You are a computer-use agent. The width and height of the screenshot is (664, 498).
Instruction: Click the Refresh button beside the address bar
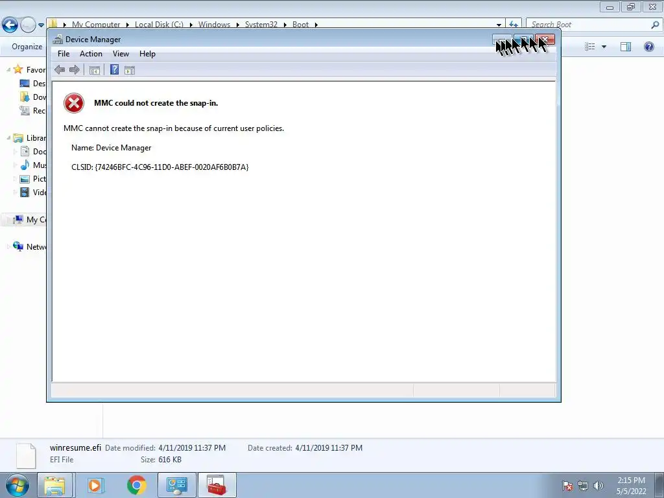click(x=514, y=25)
